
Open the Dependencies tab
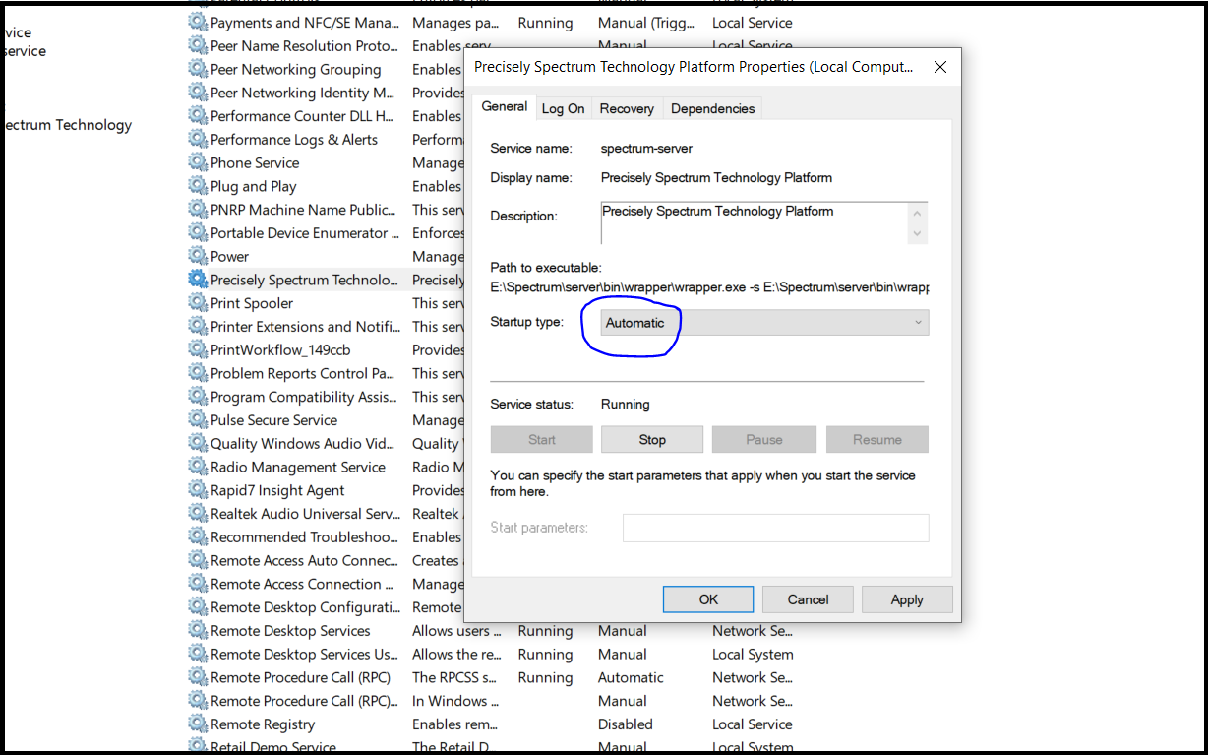[x=711, y=108]
